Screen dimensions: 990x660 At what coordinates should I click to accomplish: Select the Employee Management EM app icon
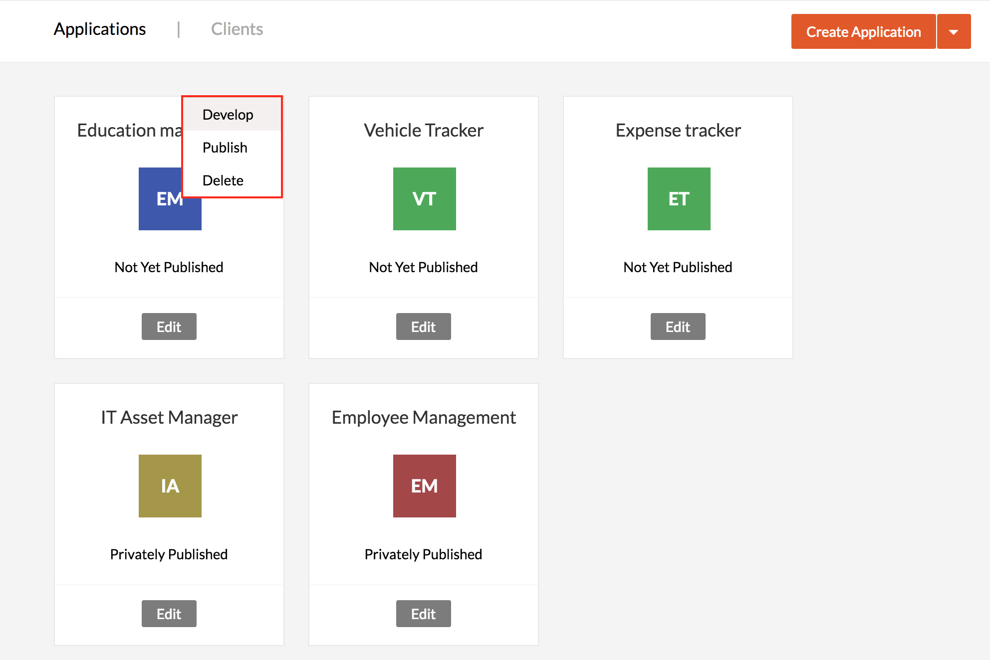tap(424, 486)
